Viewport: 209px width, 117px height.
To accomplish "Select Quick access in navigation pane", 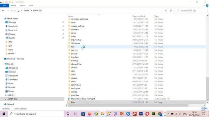I will tap(12, 19).
